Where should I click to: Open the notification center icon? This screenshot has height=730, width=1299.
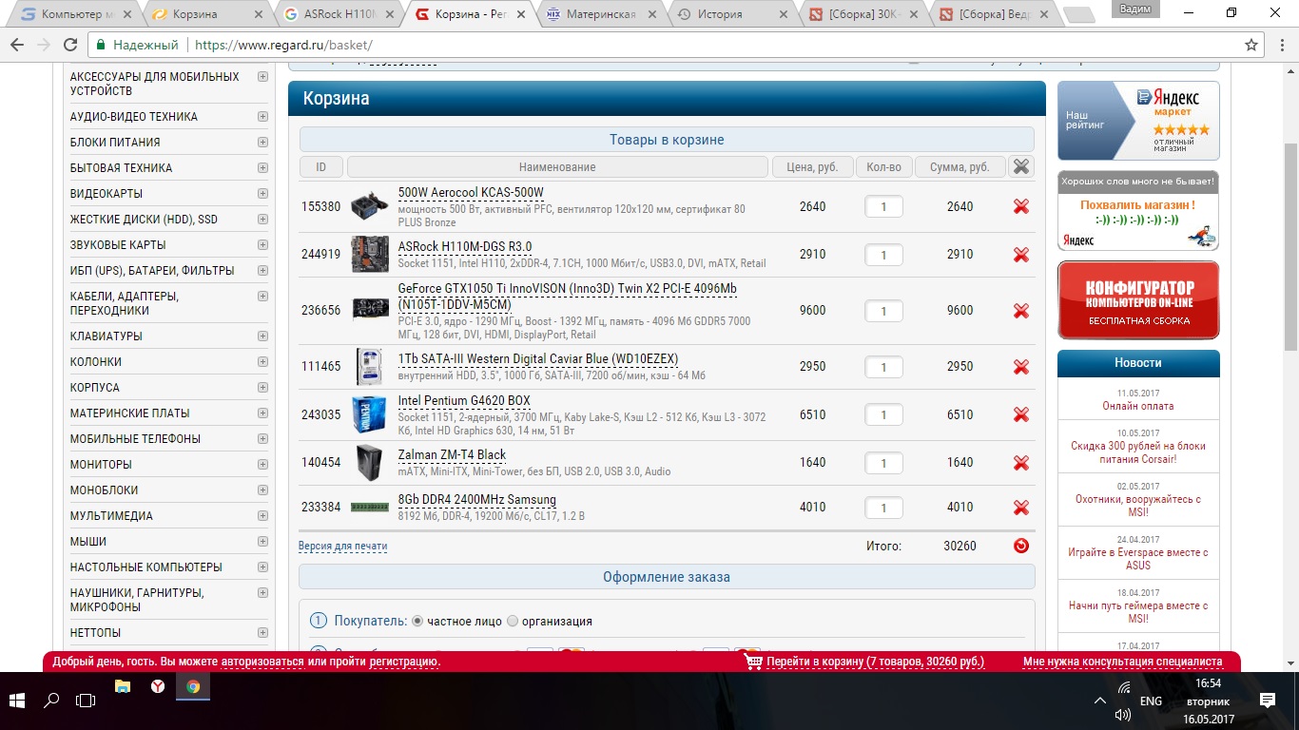[x=1267, y=700]
